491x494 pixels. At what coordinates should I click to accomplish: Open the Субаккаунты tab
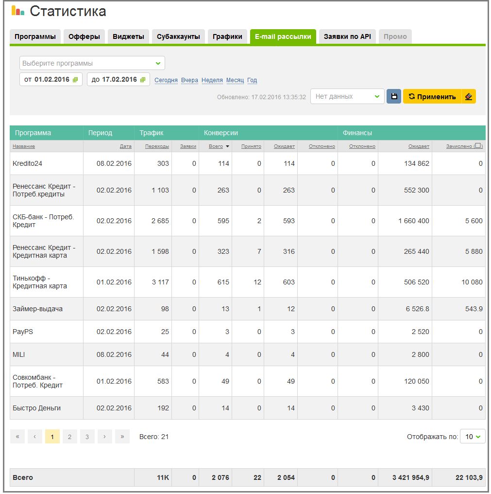[178, 36]
